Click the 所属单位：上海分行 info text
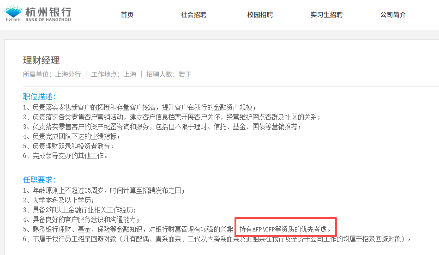The image size is (439, 255). 52,74
